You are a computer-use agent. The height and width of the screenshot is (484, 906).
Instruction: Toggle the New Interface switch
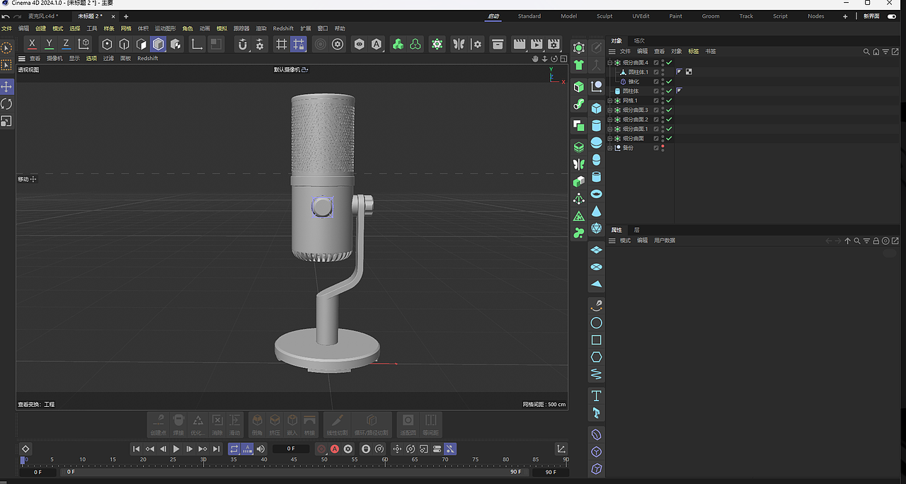[x=892, y=16]
